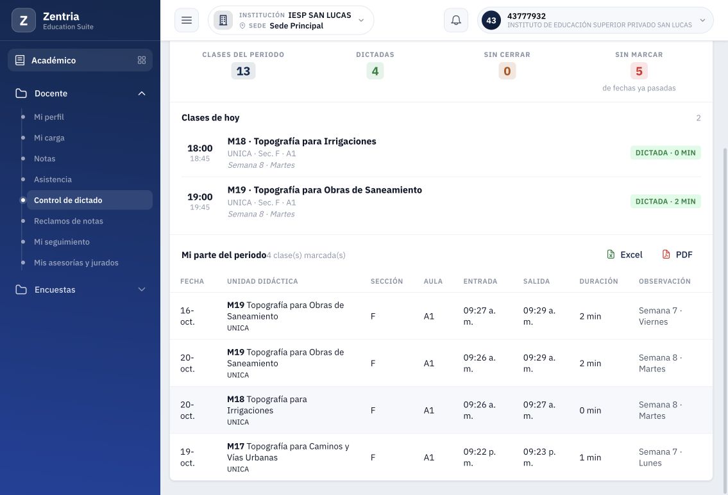Click the 19-oct. date cell

point(187,457)
